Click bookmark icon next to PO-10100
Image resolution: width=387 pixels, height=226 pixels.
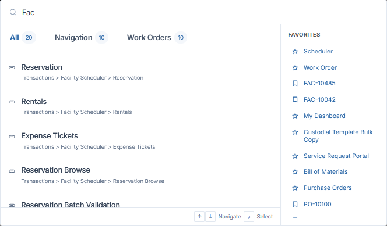coord(295,204)
